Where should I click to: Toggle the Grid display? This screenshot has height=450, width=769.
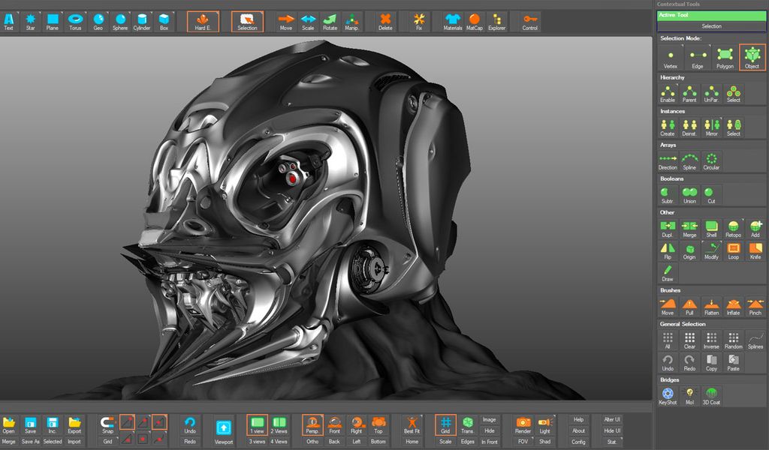[445, 424]
